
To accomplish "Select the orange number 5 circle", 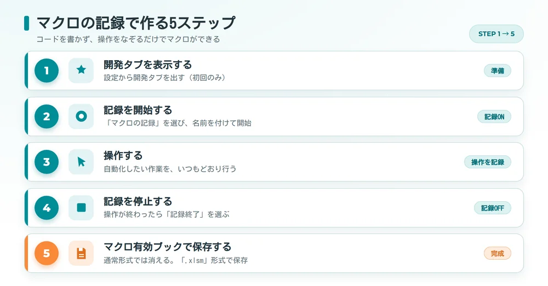I will coord(47,253).
